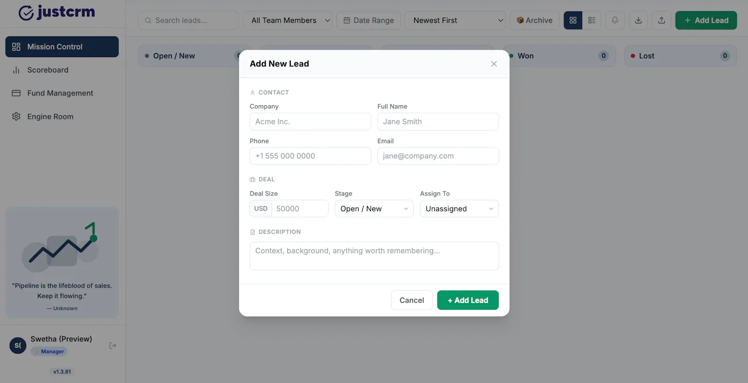Click the Scoreboard bar chart icon

[x=16, y=70]
